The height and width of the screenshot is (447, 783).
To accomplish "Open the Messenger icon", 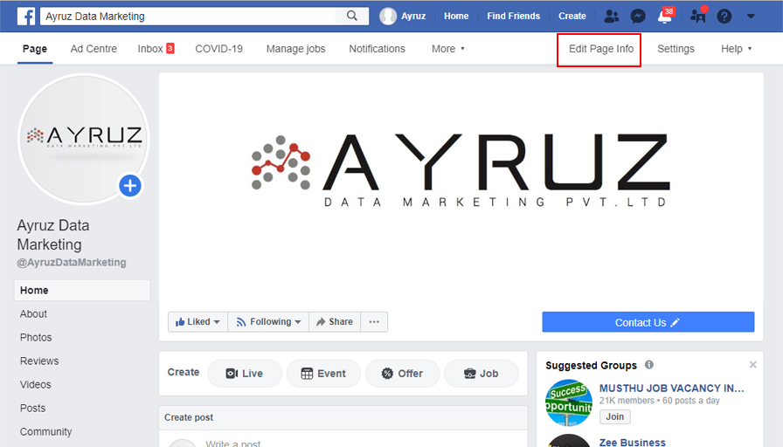I will point(638,17).
